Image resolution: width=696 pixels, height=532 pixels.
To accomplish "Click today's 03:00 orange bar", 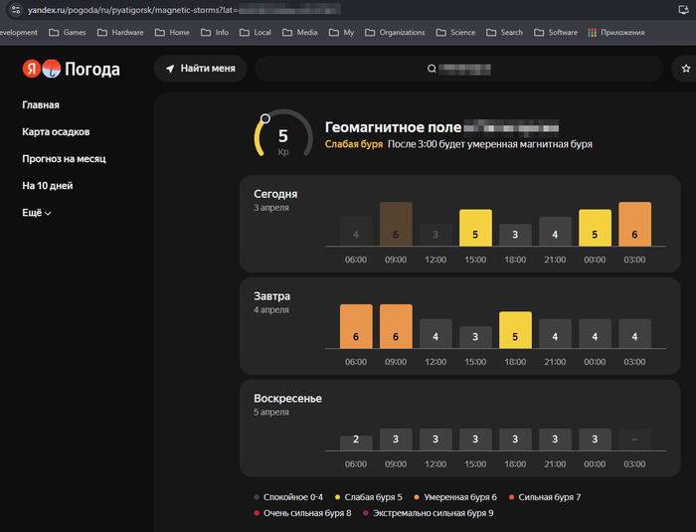I will pyautogui.click(x=634, y=224).
